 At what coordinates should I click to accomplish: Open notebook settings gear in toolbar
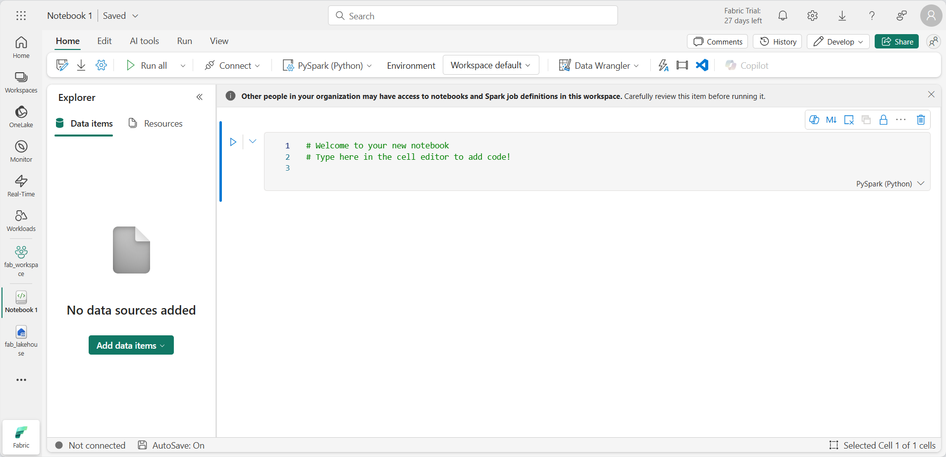pos(101,65)
